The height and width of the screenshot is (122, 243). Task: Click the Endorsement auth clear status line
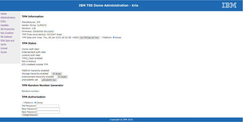(34, 52)
